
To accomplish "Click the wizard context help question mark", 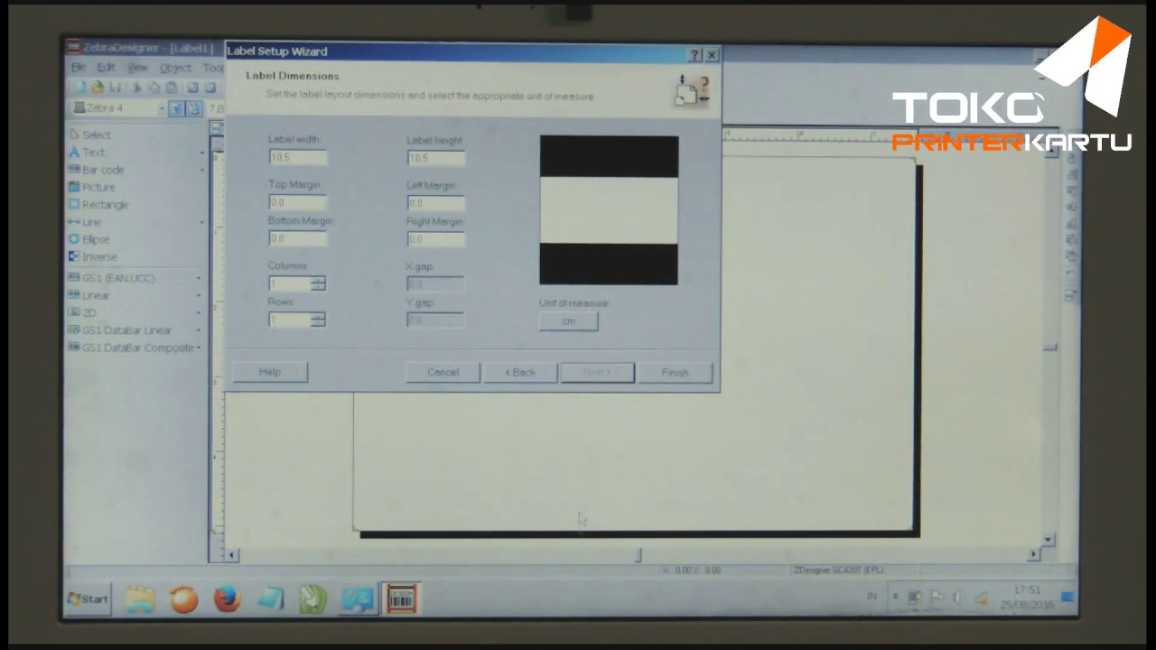I will coord(695,55).
